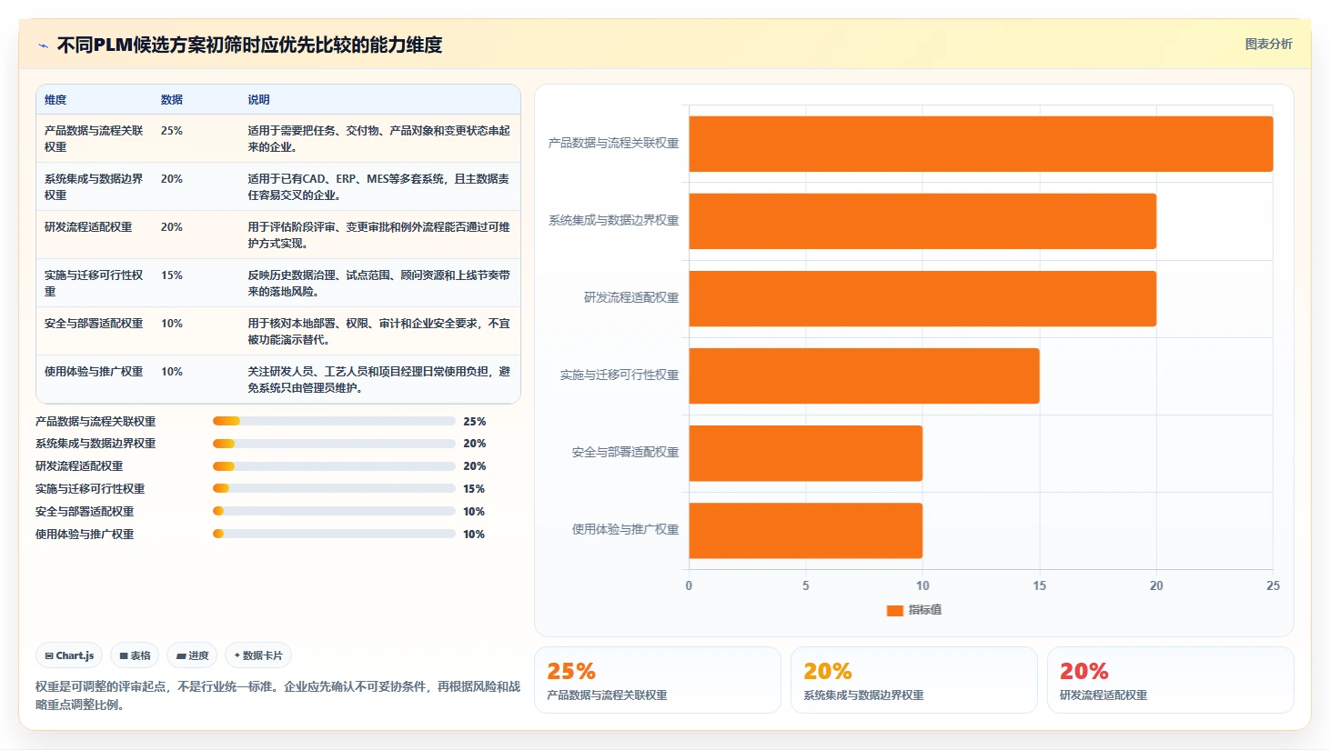Open the 20% 研发流程适配权重 data card

tap(1171, 680)
